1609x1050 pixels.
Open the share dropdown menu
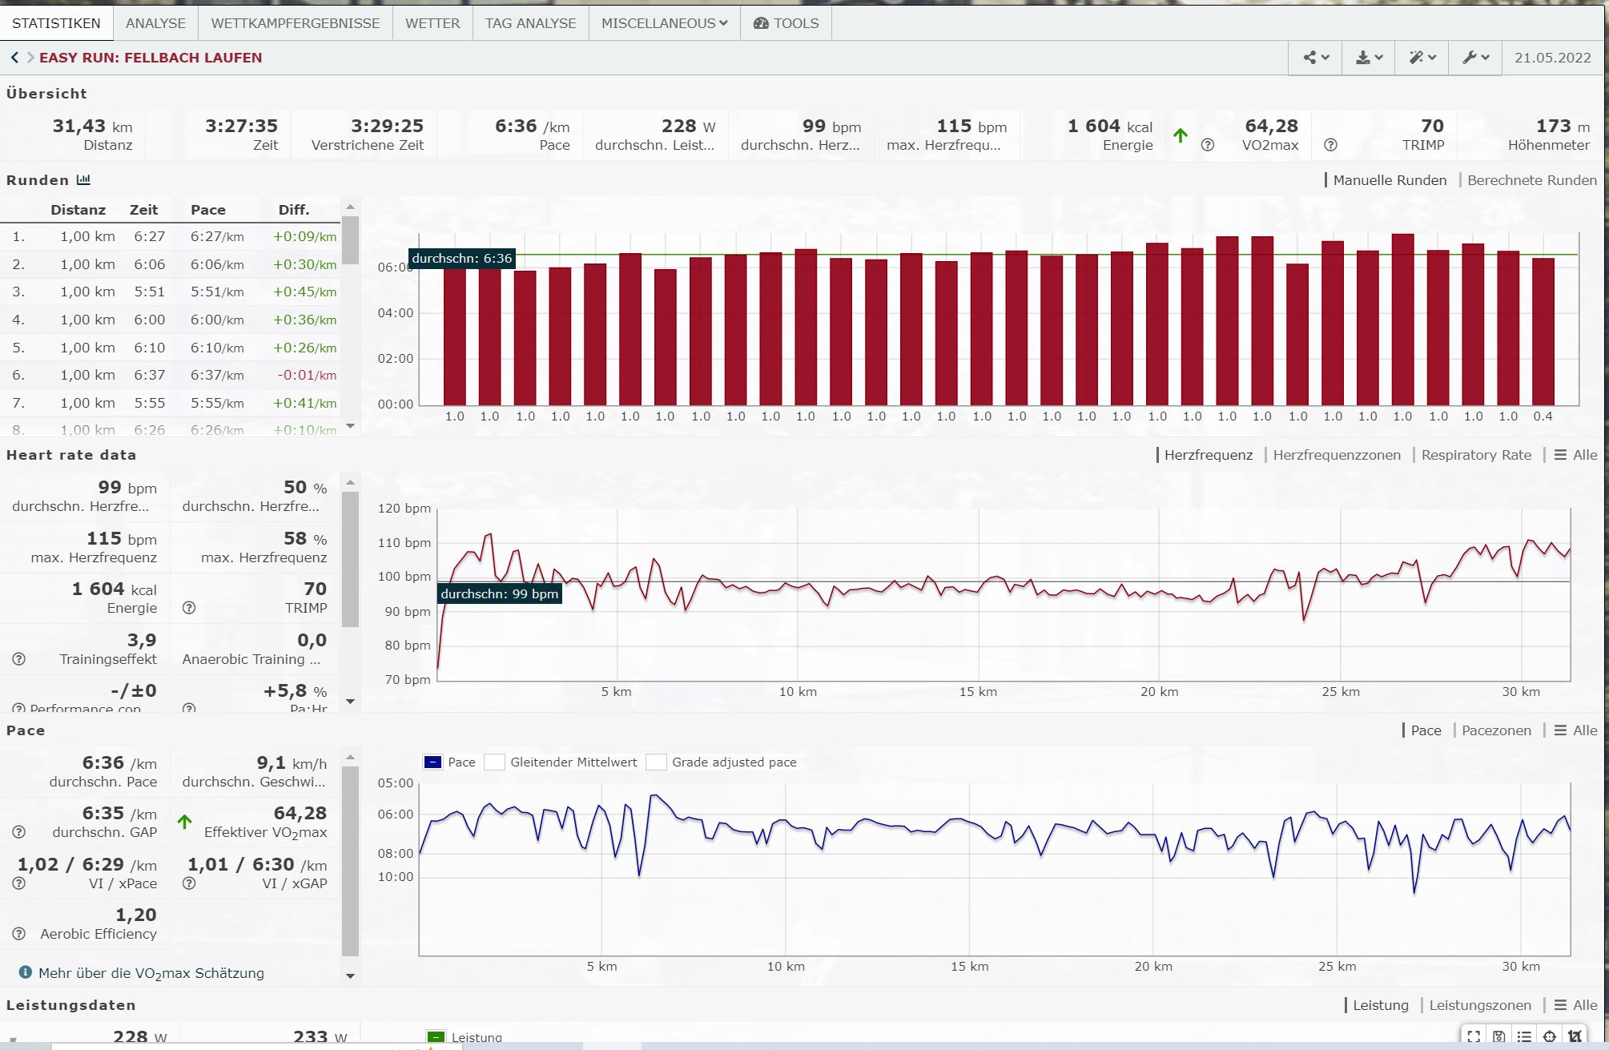click(1315, 58)
